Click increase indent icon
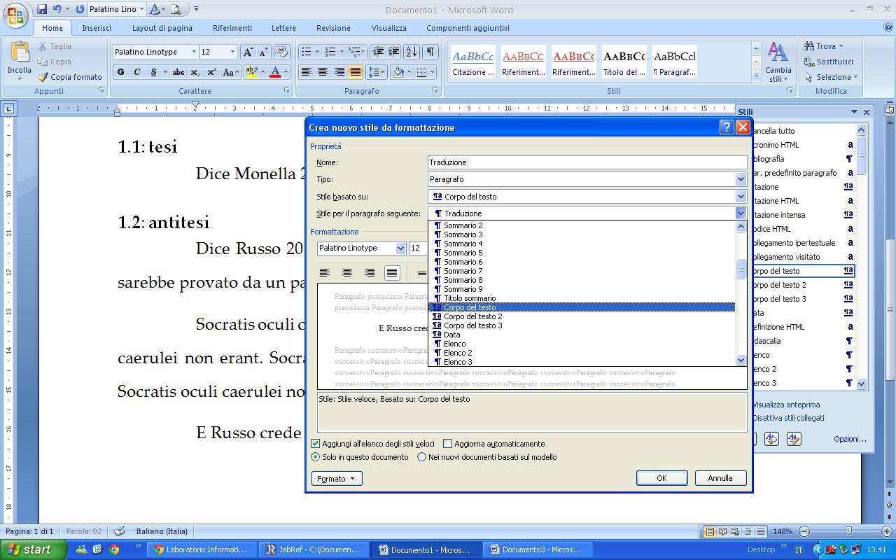This screenshot has height=560, width=896. pos(394,52)
